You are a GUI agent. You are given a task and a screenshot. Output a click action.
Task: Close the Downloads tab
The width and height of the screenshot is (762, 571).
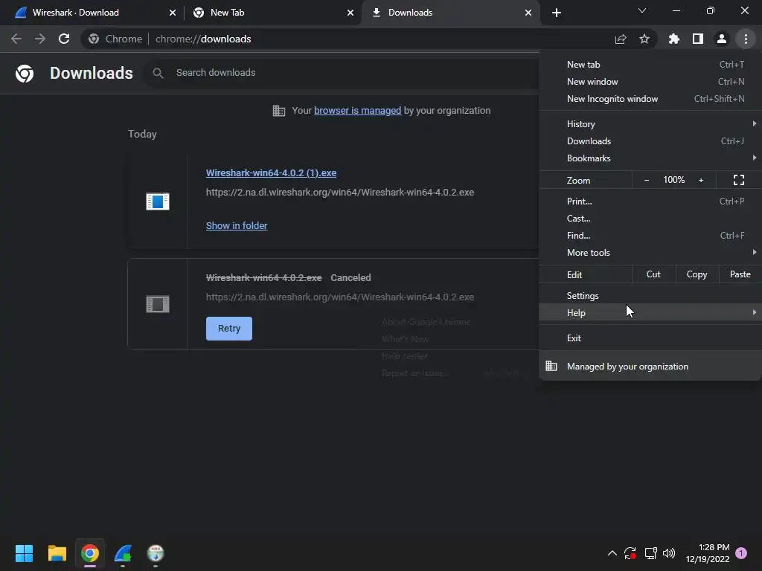[x=528, y=13]
